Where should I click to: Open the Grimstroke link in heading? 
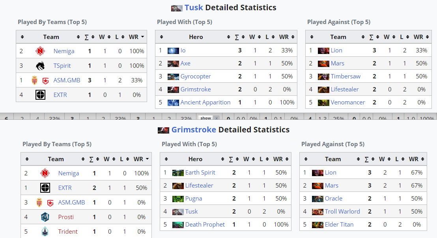point(194,130)
